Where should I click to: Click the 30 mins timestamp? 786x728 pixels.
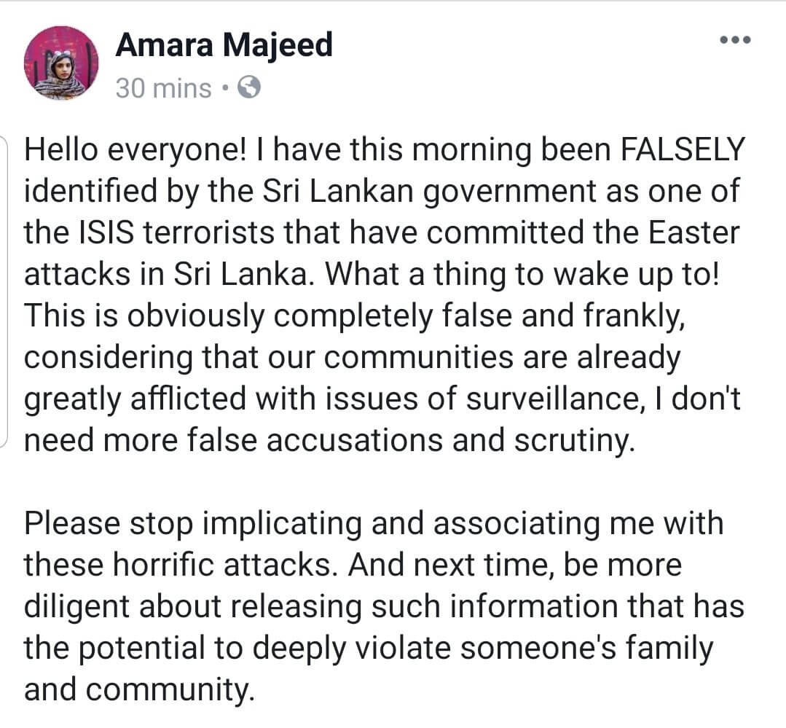[x=163, y=89]
